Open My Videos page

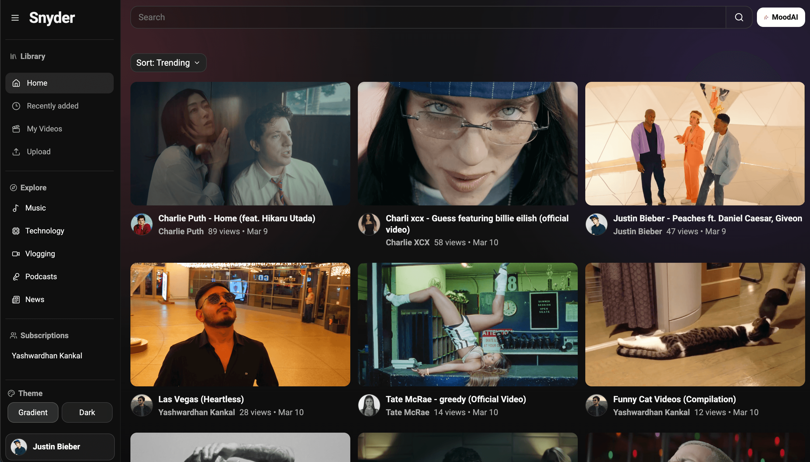(x=59, y=129)
